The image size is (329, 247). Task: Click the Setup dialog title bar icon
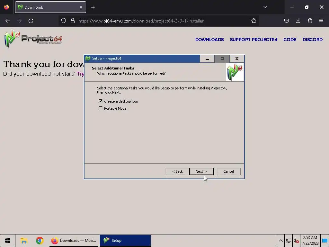88,59
